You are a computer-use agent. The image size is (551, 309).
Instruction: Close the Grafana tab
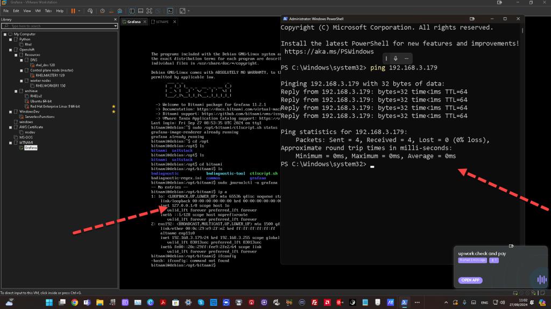145,22
